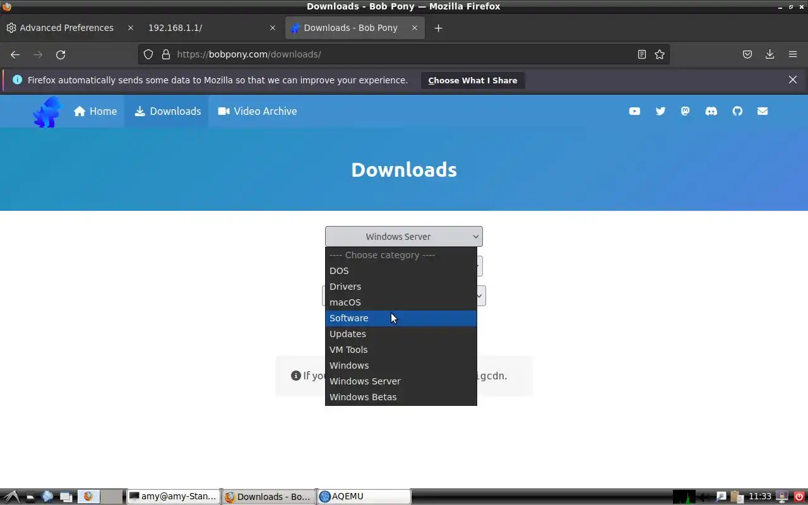The width and height of the screenshot is (808, 505).
Task: Click shield tracking protection icon
Action: point(148,54)
